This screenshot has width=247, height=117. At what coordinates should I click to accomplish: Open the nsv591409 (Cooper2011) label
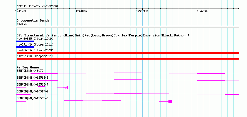click(35, 44)
